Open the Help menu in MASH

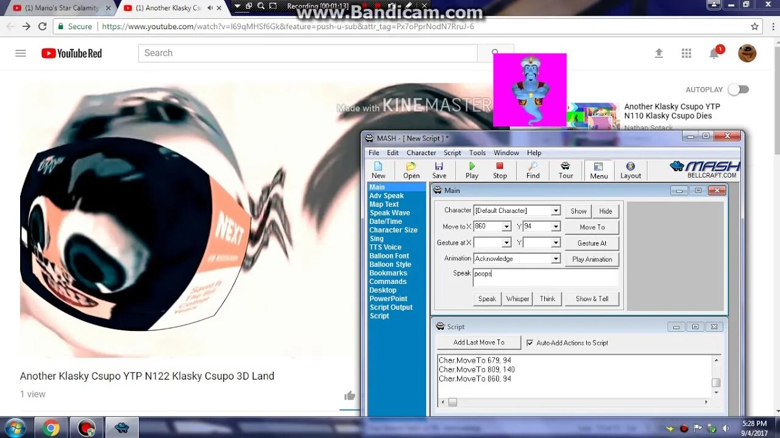click(534, 153)
